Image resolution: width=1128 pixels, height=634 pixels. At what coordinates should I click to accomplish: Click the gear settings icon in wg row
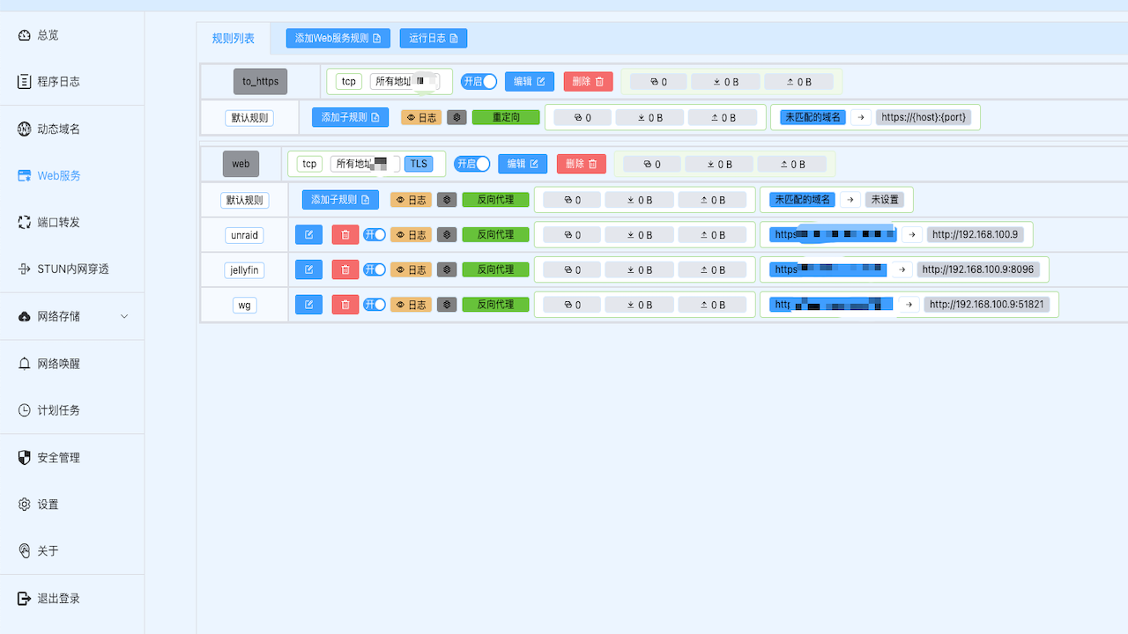tap(449, 305)
